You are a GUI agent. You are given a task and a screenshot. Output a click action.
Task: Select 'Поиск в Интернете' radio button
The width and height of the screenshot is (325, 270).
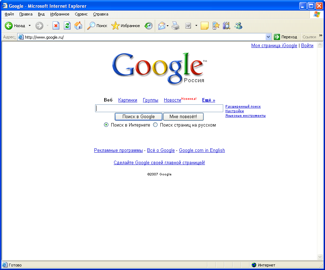coord(106,125)
